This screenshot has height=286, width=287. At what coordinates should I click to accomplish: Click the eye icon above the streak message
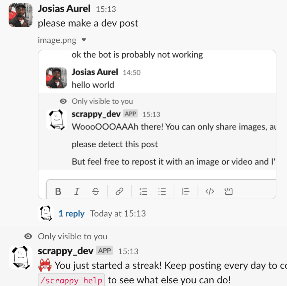[x=29, y=236]
